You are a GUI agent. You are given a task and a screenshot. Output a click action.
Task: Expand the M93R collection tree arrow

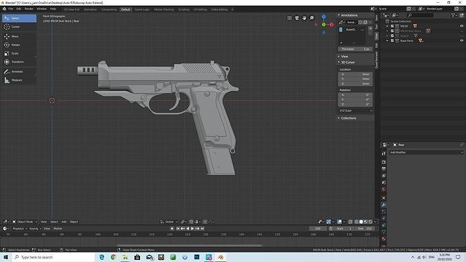coord(387,26)
